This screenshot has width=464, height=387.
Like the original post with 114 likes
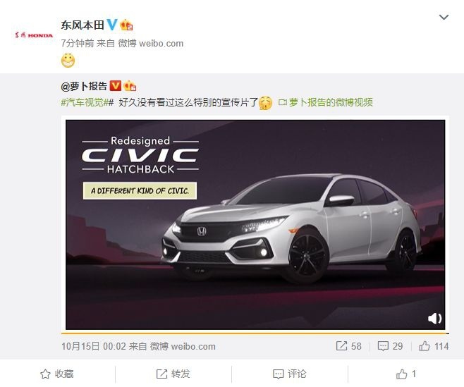(x=434, y=346)
